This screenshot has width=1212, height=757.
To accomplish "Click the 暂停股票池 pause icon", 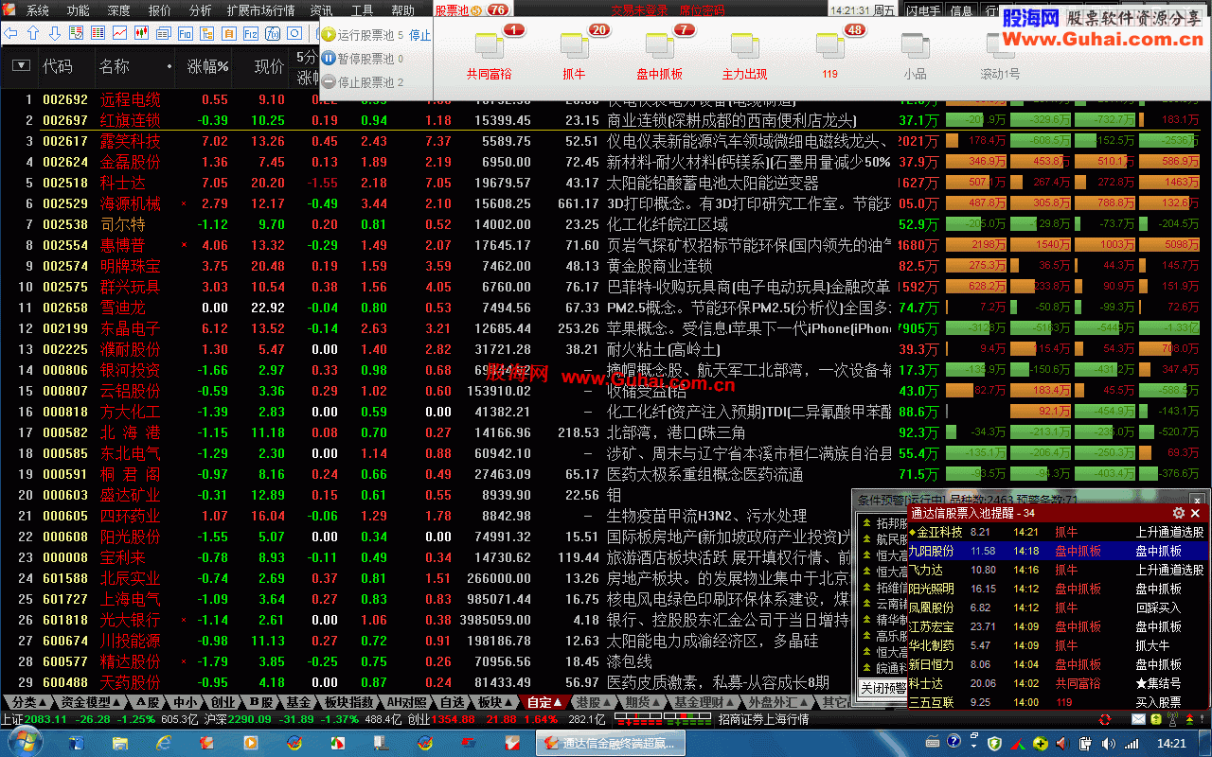I will (x=329, y=59).
